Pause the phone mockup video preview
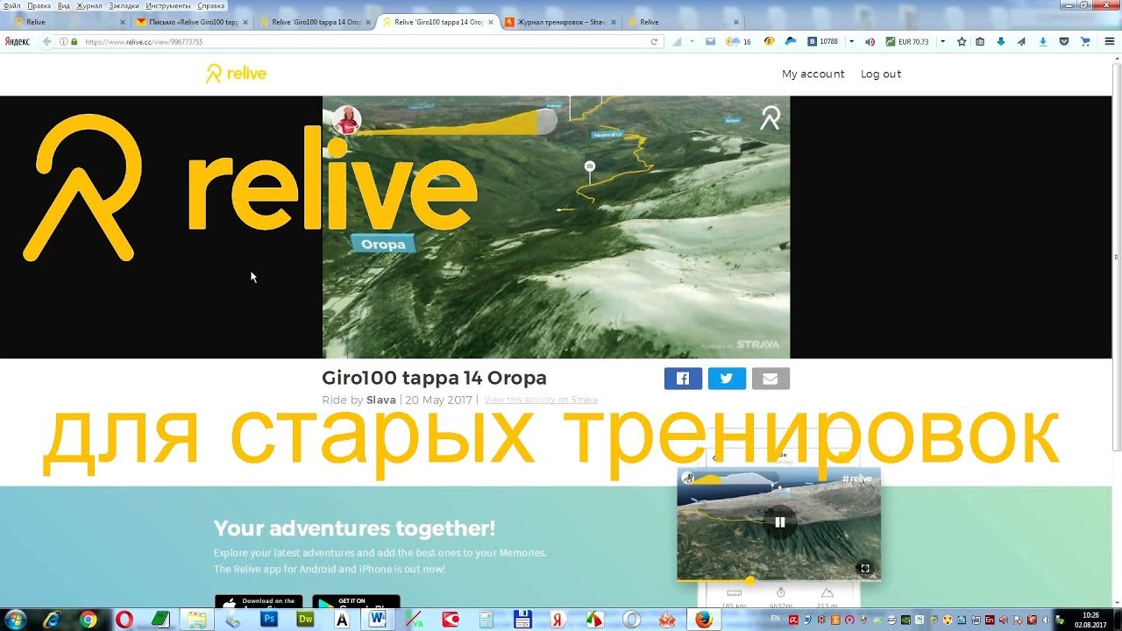Image resolution: width=1122 pixels, height=631 pixels. [x=779, y=521]
